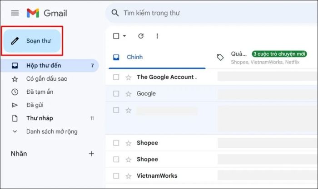Select the VietnamWorks email checkbox
The height and width of the screenshot is (189, 318).
[x=116, y=176]
